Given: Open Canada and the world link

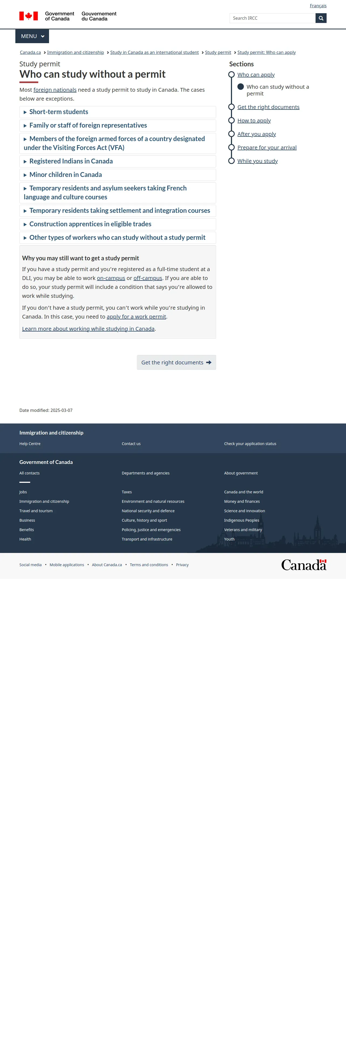Looking at the screenshot, I should point(243,492).
